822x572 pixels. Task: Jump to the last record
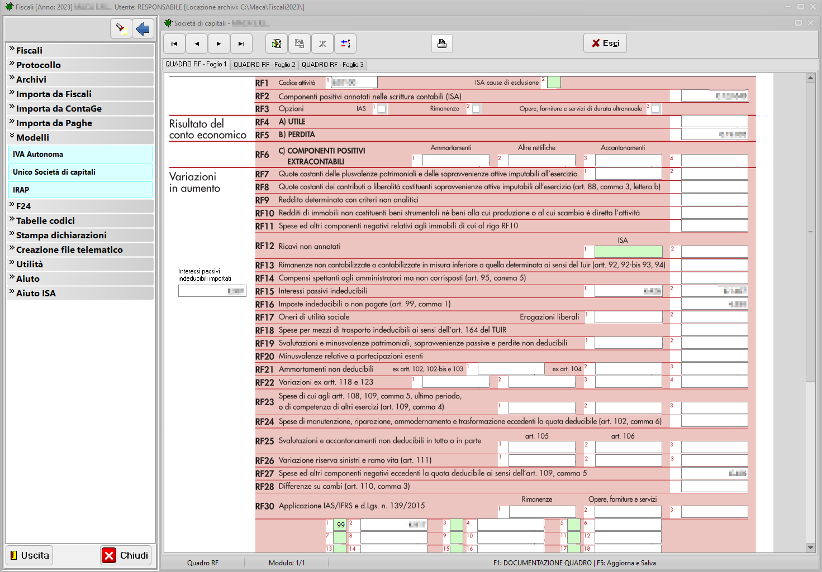click(x=241, y=44)
